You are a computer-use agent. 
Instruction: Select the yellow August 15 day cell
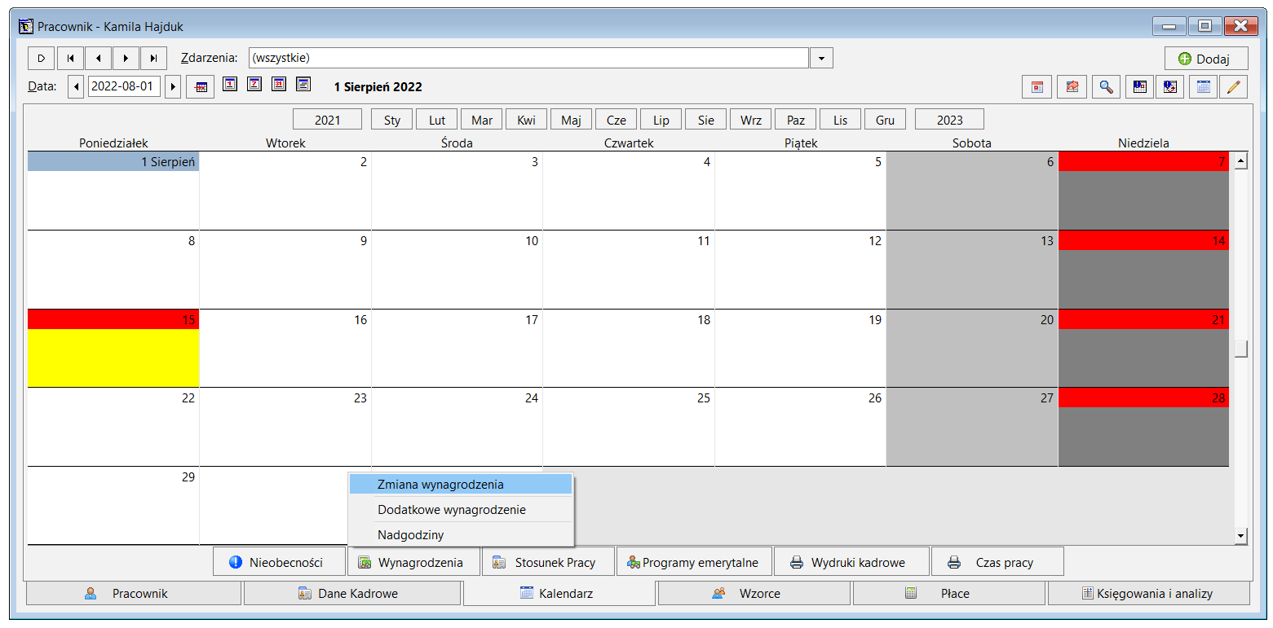113,357
